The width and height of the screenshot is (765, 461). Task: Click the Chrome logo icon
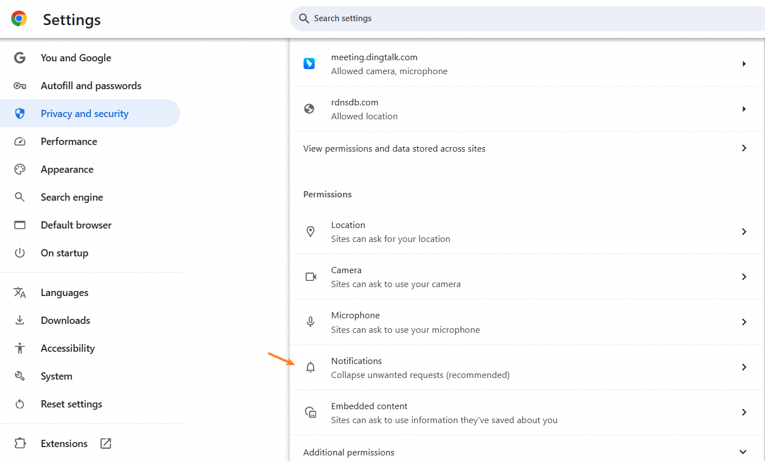[x=19, y=19]
